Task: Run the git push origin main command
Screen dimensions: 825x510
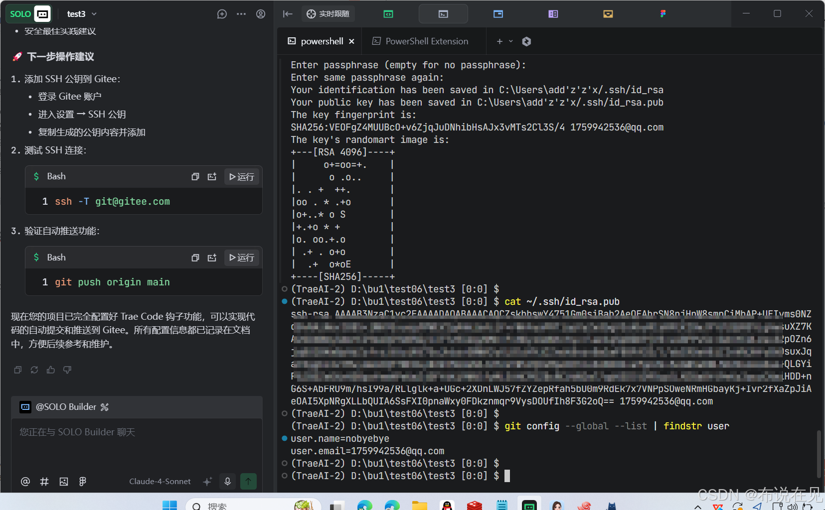Action: (242, 257)
